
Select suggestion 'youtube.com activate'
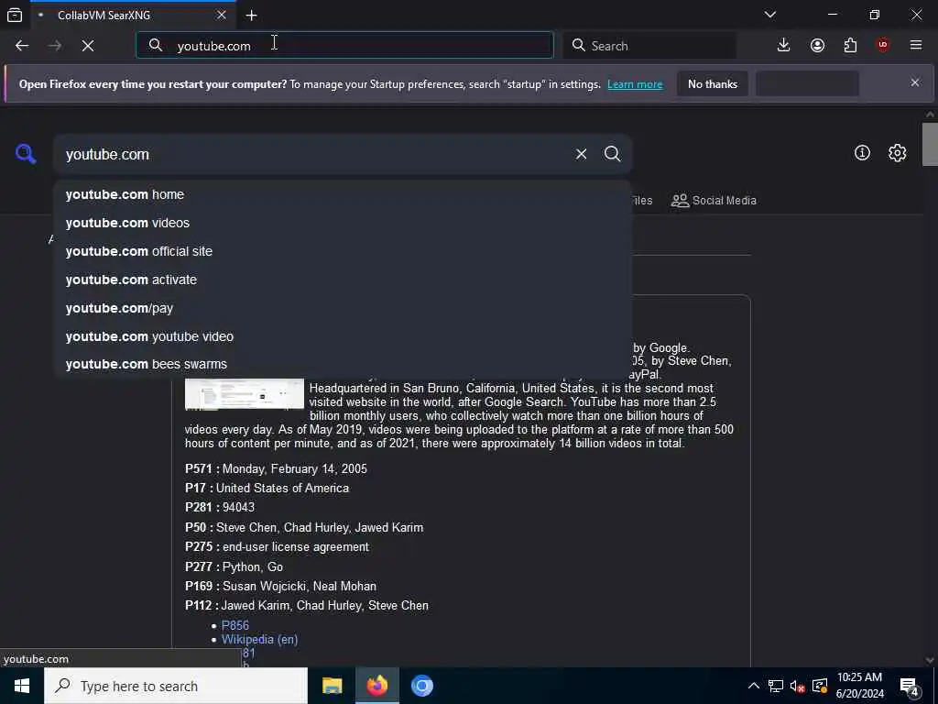[343, 280]
